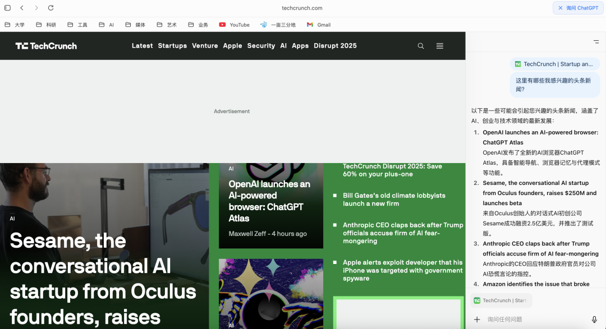Go back with the back arrow
Image resolution: width=606 pixels, height=329 pixels.
pyautogui.click(x=22, y=8)
